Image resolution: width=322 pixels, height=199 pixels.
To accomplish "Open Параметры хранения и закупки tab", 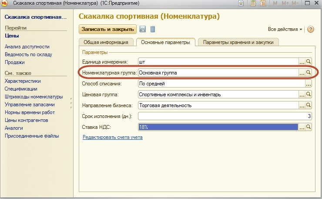I will pos(238,42).
